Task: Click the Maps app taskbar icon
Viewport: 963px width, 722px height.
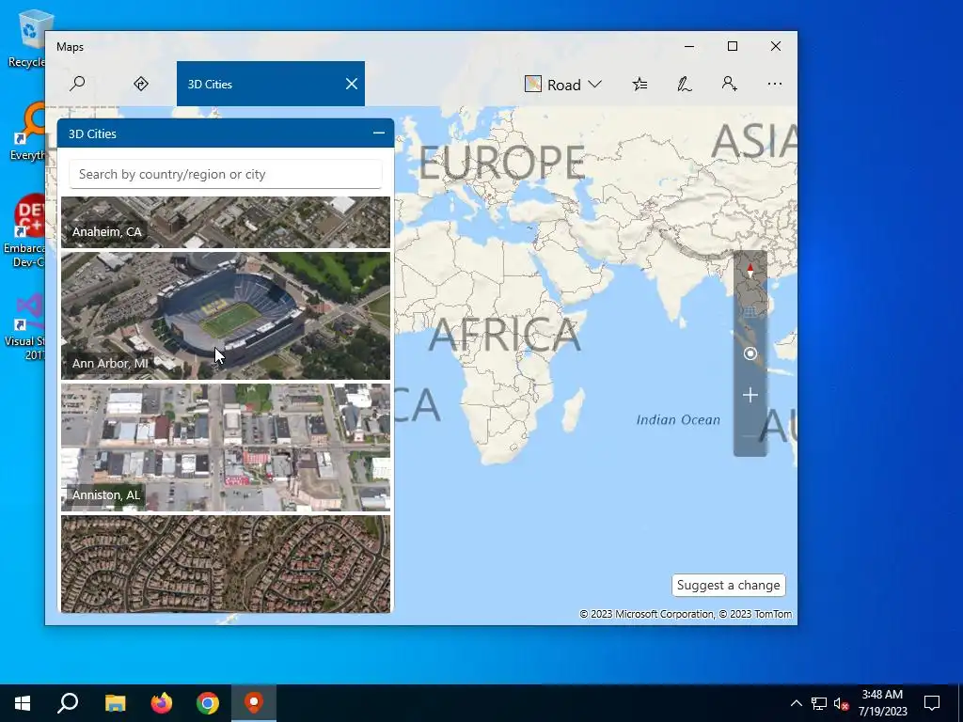Action: click(x=254, y=703)
